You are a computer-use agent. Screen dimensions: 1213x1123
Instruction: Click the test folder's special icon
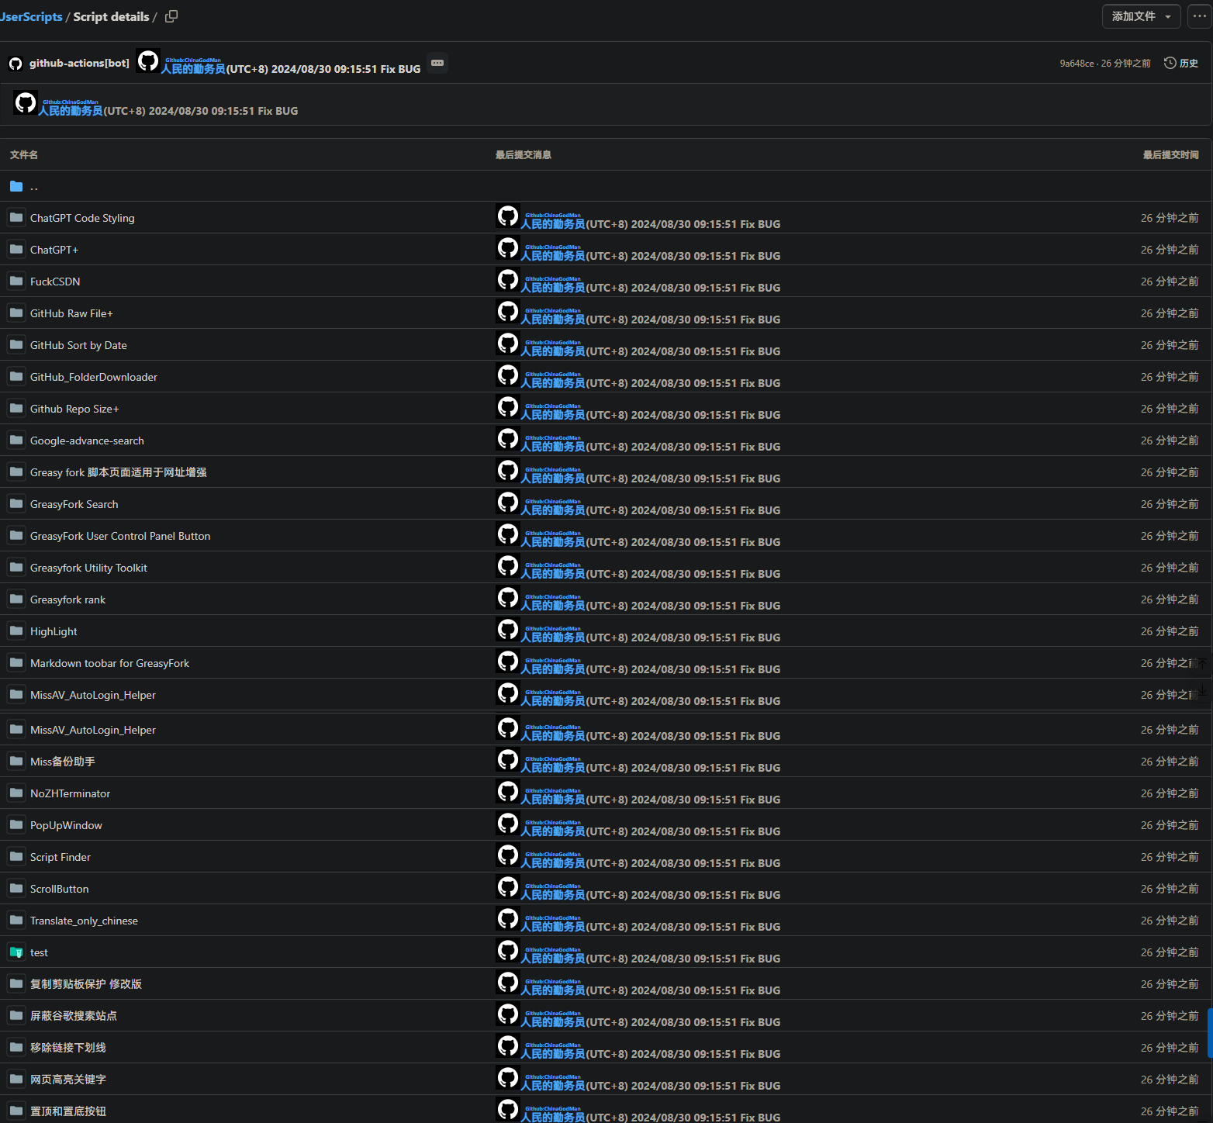click(16, 952)
